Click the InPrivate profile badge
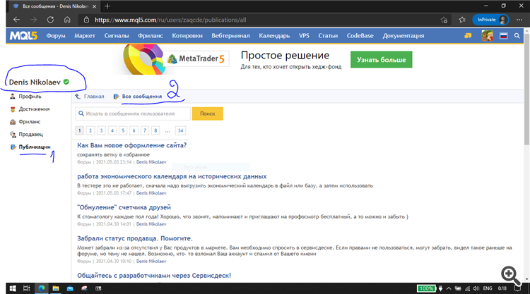Image resolution: width=530 pixels, height=294 pixels. click(491, 20)
